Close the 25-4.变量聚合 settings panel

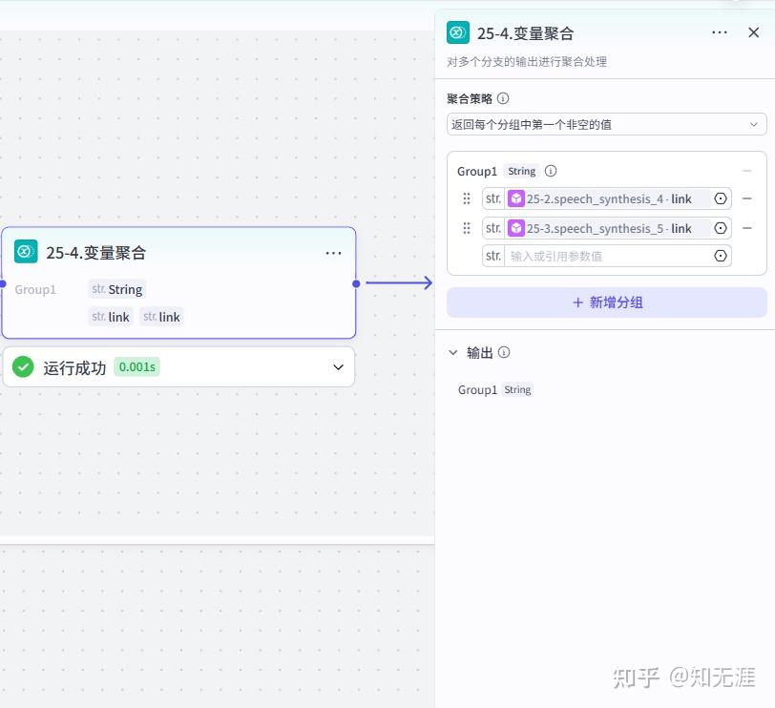[753, 32]
